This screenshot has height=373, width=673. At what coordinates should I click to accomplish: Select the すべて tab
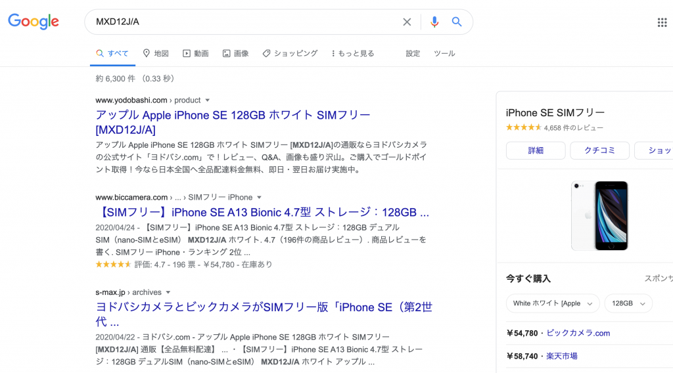112,54
